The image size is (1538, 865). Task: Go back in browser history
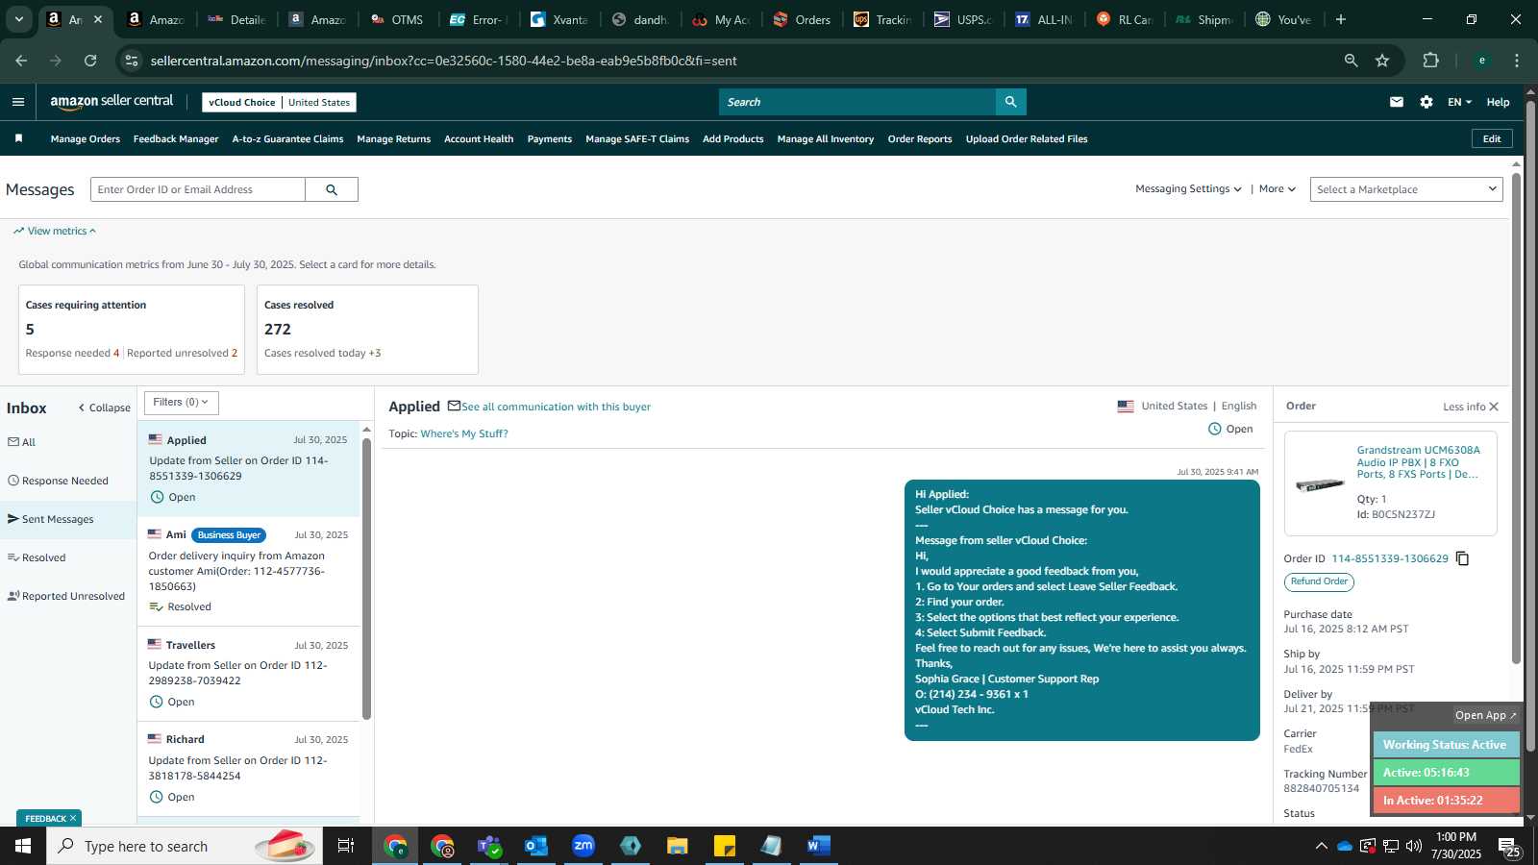tap(21, 61)
